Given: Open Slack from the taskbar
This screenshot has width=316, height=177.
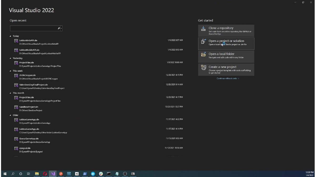Looking at the screenshot, I should [101, 174].
